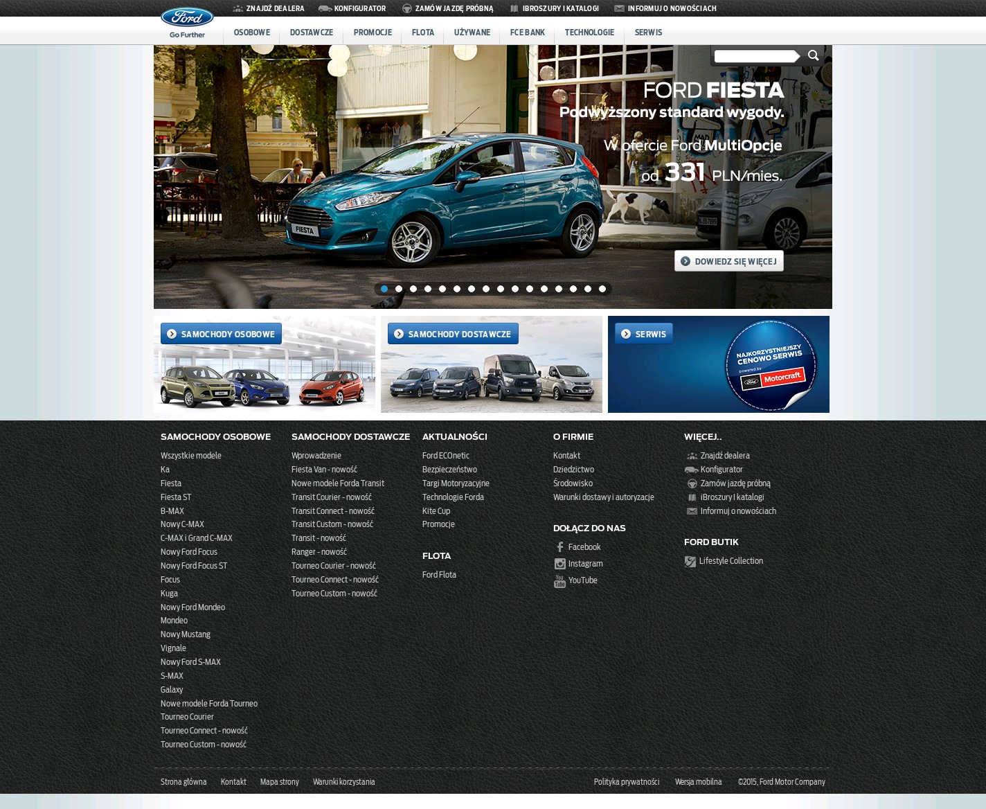Click footer book icon beside iBroszury
This screenshot has width=986, height=809.
click(692, 497)
